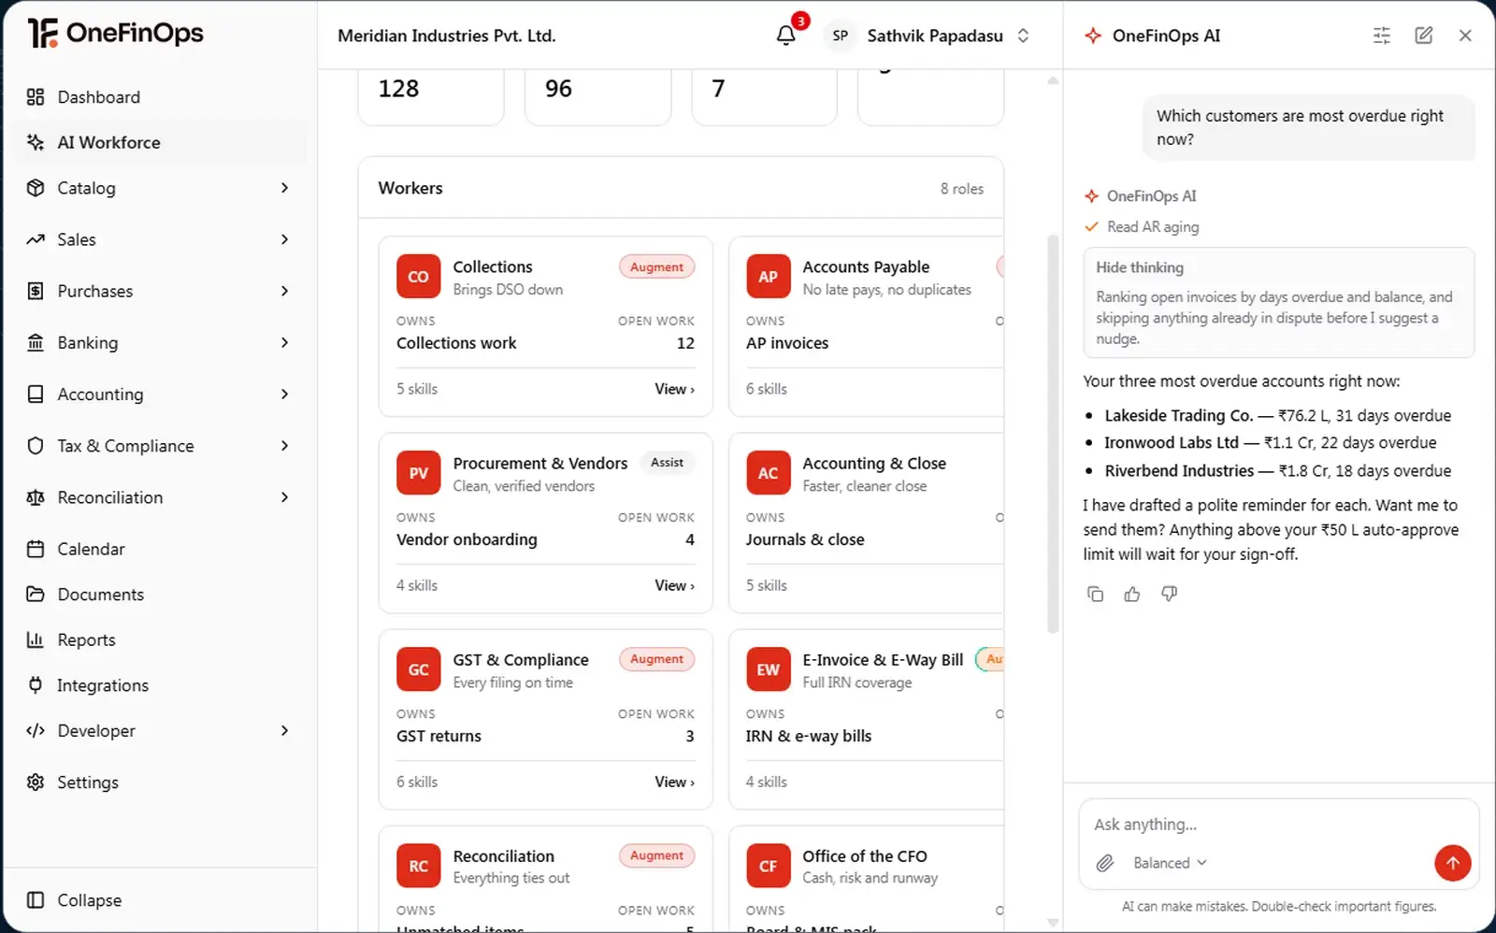Image resolution: width=1496 pixels, height=933 pixels.
Task: Click the CF Office of the CFO icon
Action: tap(768, 866)
